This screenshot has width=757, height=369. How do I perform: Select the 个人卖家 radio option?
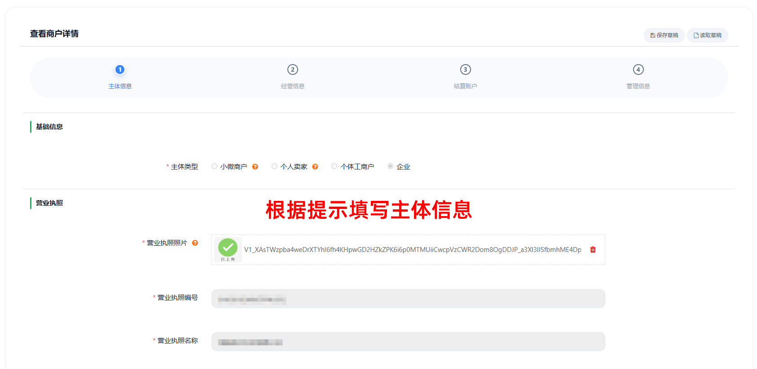pos(275,166)
